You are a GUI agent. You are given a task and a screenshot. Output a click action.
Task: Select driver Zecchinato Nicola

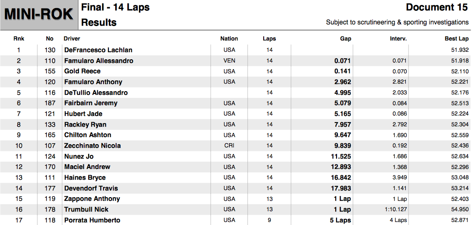pyautogui.click(x=92, y=146)
